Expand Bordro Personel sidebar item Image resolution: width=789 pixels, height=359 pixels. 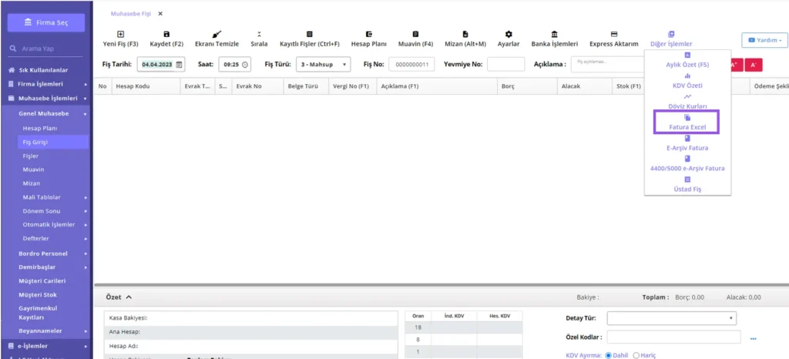(x=52, y=253)
